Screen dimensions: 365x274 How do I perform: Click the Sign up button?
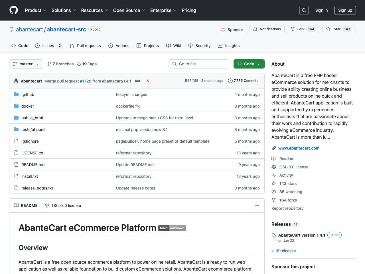click(345, 10)
